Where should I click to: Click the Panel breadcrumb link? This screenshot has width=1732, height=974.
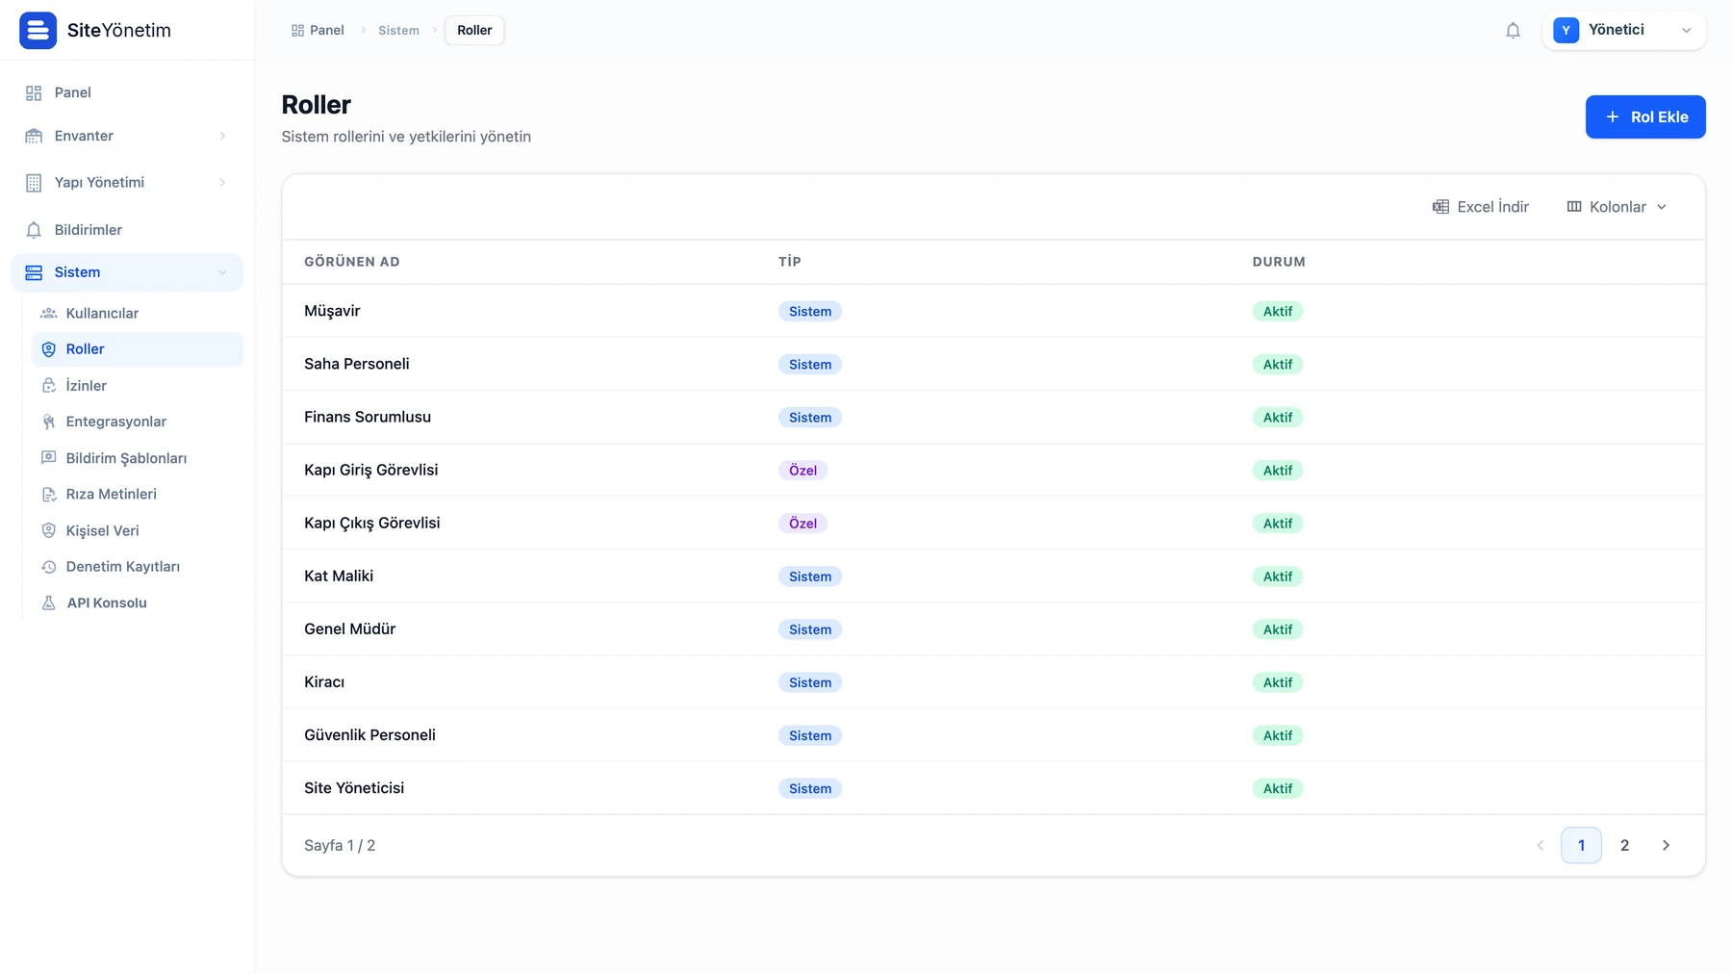click(x=318, y=31)
